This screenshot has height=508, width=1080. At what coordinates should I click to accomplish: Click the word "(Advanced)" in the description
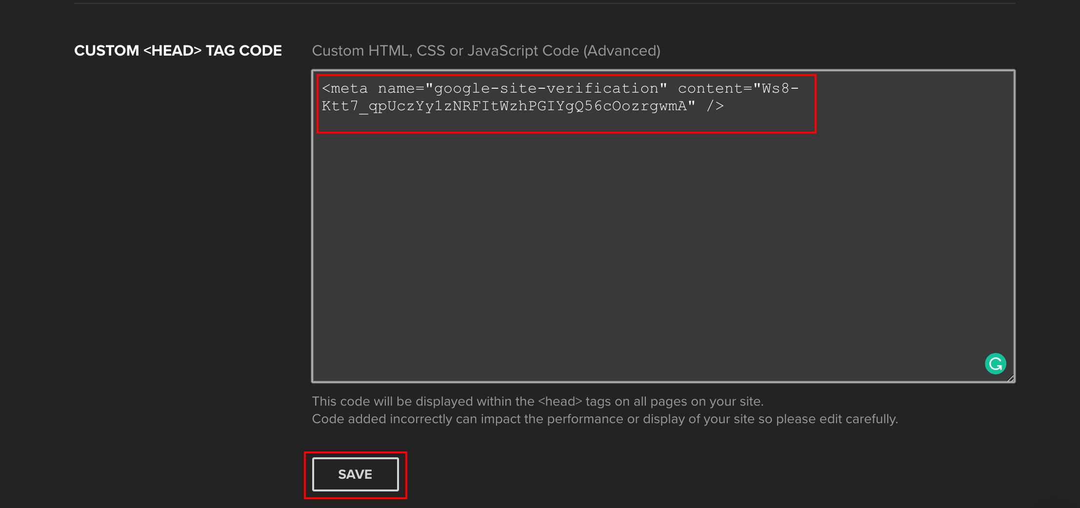pyautogui.click(x=622, y=51)
